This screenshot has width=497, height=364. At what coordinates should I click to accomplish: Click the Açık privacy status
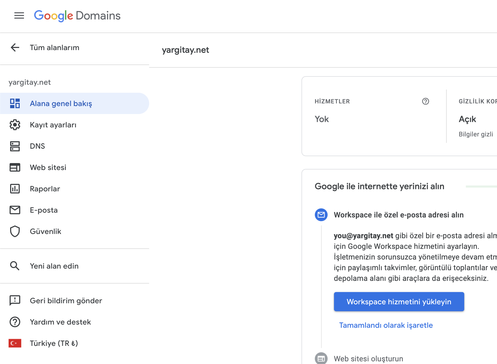coord(467,119)
